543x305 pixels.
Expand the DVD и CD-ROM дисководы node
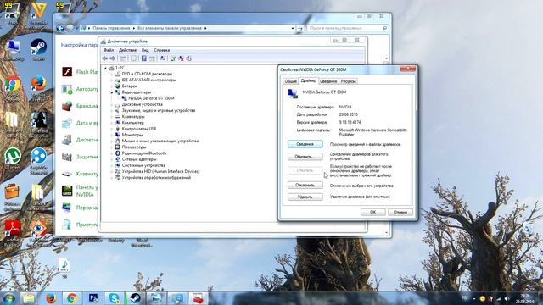[x=111, y=74]
